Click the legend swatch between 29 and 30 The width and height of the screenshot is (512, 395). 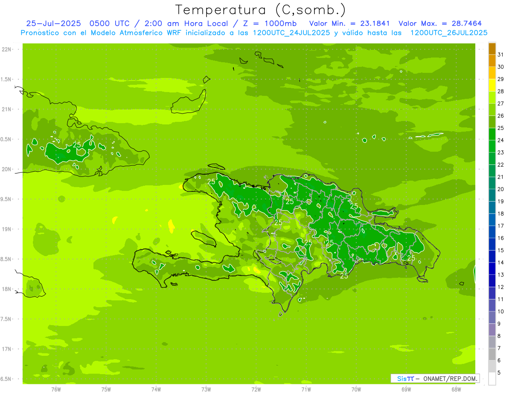pyautogui.click(x=492, y=73)
